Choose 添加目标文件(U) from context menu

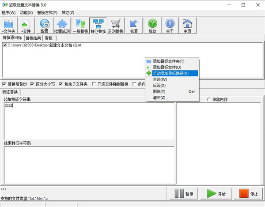coord(172,67)
